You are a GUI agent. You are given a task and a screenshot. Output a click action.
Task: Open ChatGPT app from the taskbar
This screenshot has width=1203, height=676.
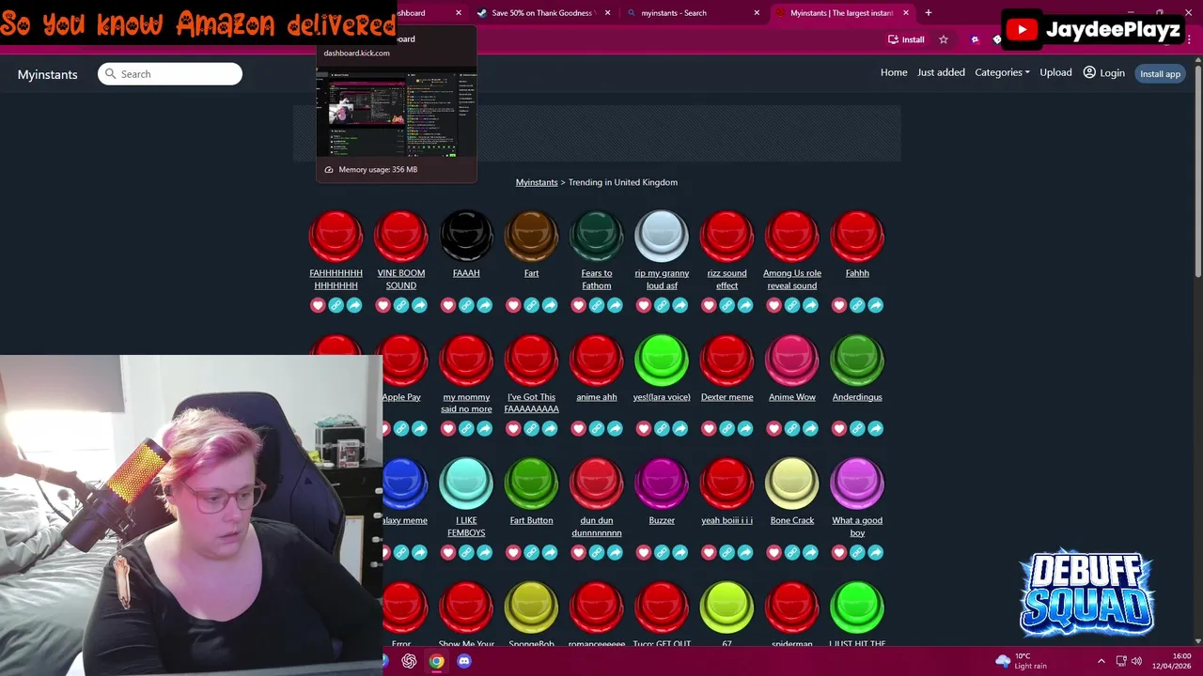coord(410,661)
